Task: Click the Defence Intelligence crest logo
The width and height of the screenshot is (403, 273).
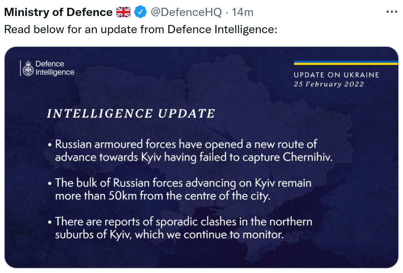Action: pos(28,69)
